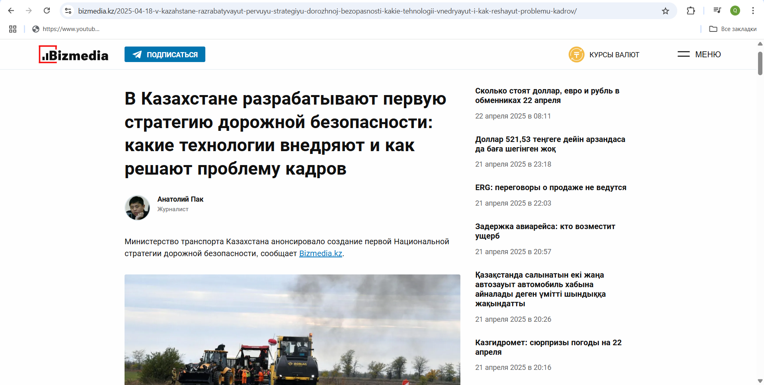The height and width of the screenshot is (385, 764).
Task: Open site information icon in address bar
Action: point(68,11)
